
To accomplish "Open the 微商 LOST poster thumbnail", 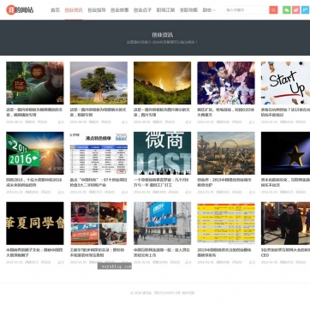I will pyautogui.click(x=162, y=153).
